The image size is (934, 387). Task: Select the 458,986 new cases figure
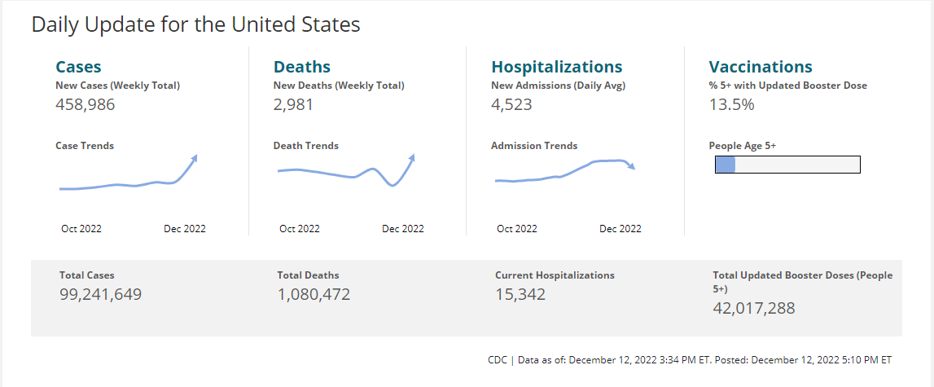86,105
